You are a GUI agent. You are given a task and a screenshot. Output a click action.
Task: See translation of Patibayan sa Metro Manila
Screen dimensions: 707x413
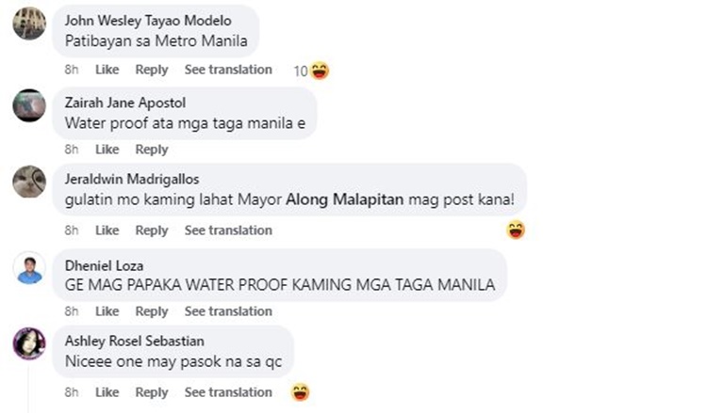click(228, 70)
